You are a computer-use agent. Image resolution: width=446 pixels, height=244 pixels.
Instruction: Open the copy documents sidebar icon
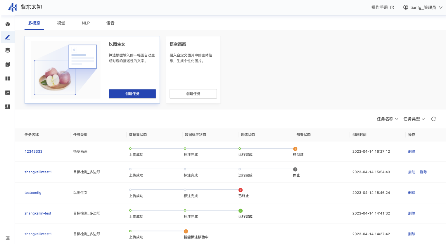8,64
